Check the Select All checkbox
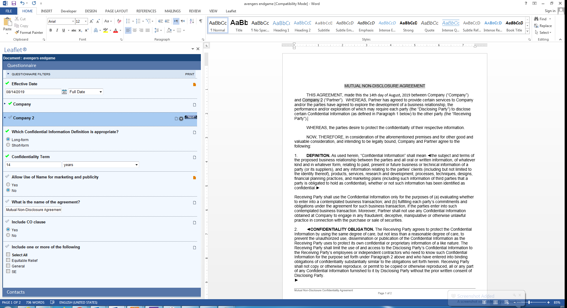The height and width of the screenshot is (308, 567). pyautogui.click(x=8, y=255)
